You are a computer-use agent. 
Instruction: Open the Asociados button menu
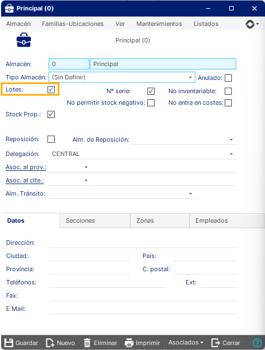186,342
